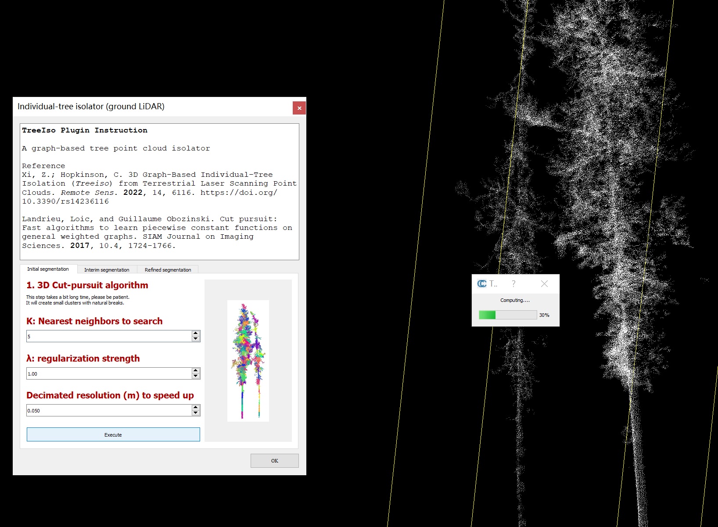The width and height of the screenshot is (718, 527).
Task: Decrease K nearest neighbors value
Action: 196,339
